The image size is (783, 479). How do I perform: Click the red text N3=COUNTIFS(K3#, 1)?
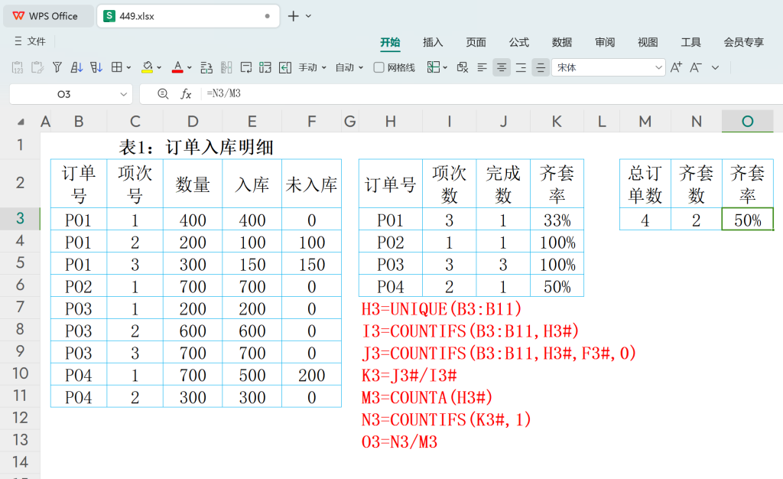[446, 419]
